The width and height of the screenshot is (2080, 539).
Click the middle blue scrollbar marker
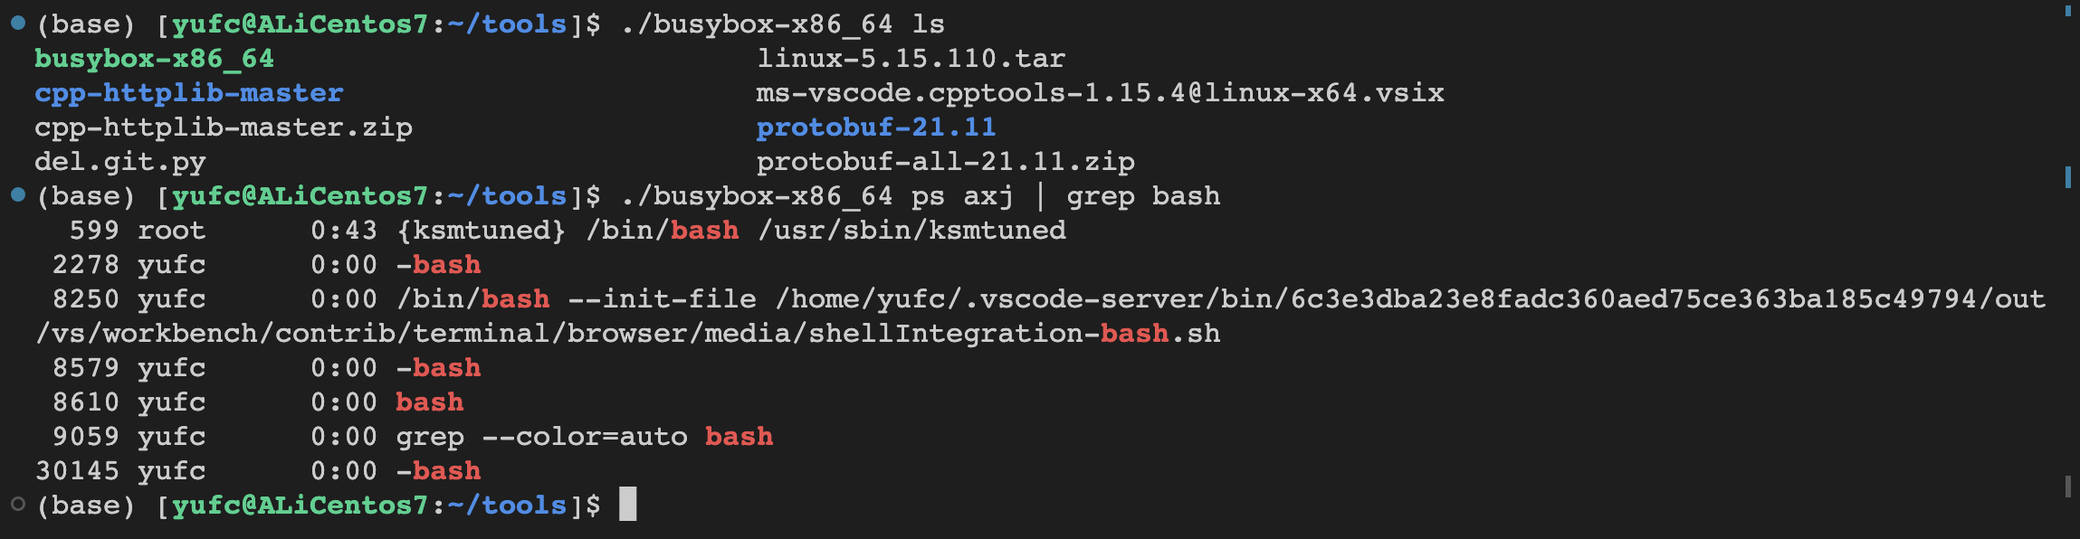(x=2067, y=176)
